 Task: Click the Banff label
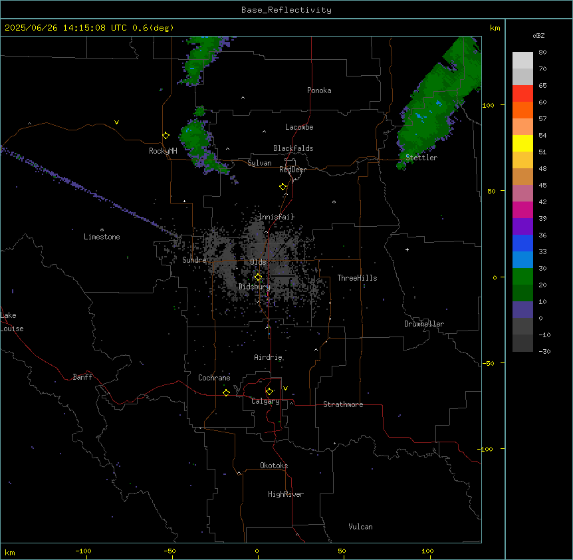pos(82,377)
